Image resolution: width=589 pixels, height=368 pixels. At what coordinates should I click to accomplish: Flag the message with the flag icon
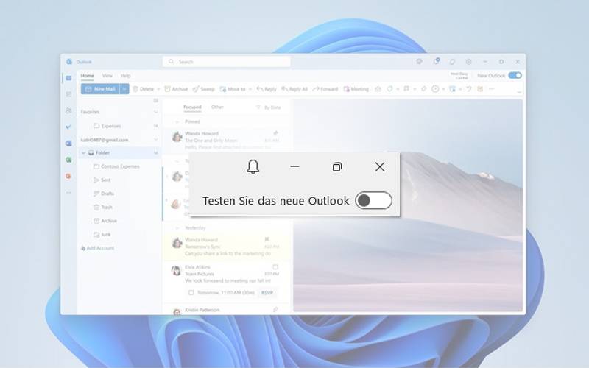click(x=406, y=89)
